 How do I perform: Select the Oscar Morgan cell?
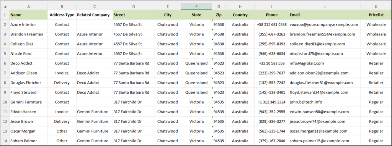click(28, 131)
